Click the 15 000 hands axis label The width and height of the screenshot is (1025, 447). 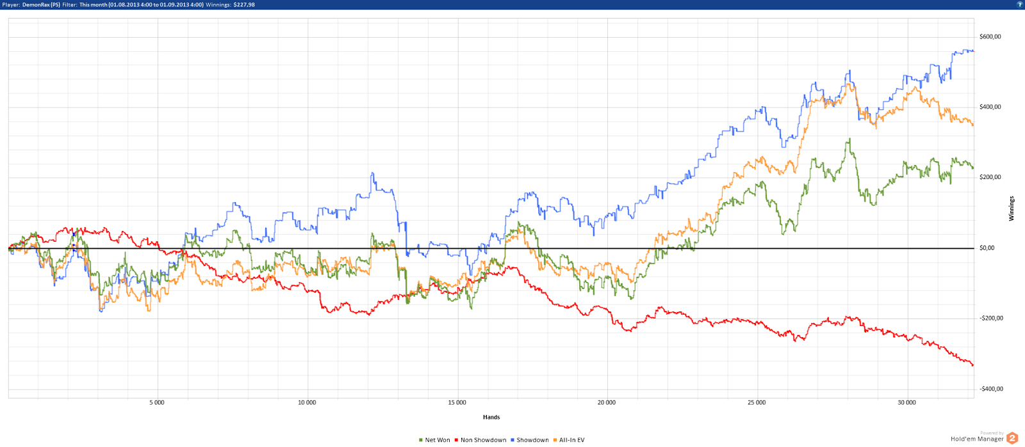click(x=457, y=402)
